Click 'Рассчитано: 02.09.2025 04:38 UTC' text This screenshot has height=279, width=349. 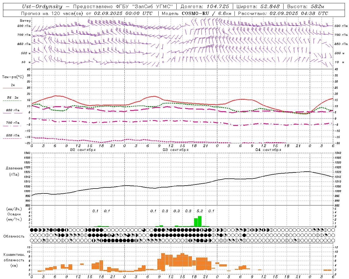[x=283, y=13]
